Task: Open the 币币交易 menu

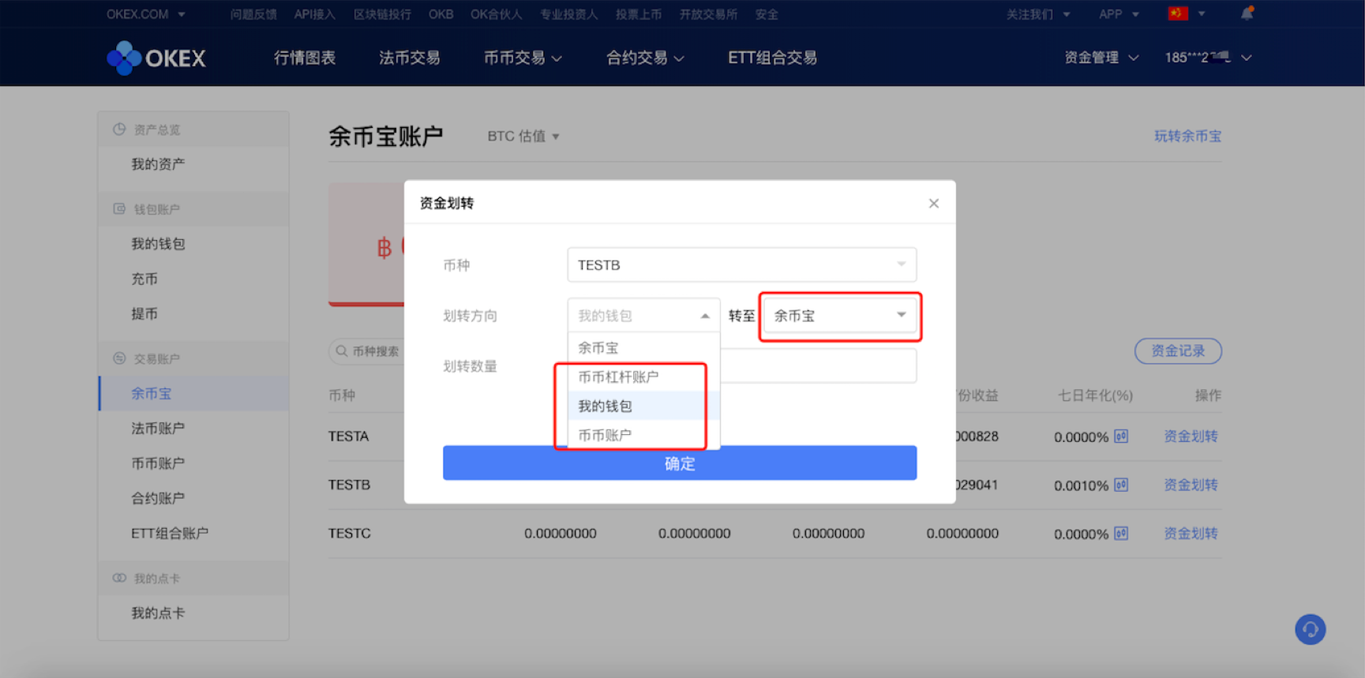Action: click(x=523, y=58)
